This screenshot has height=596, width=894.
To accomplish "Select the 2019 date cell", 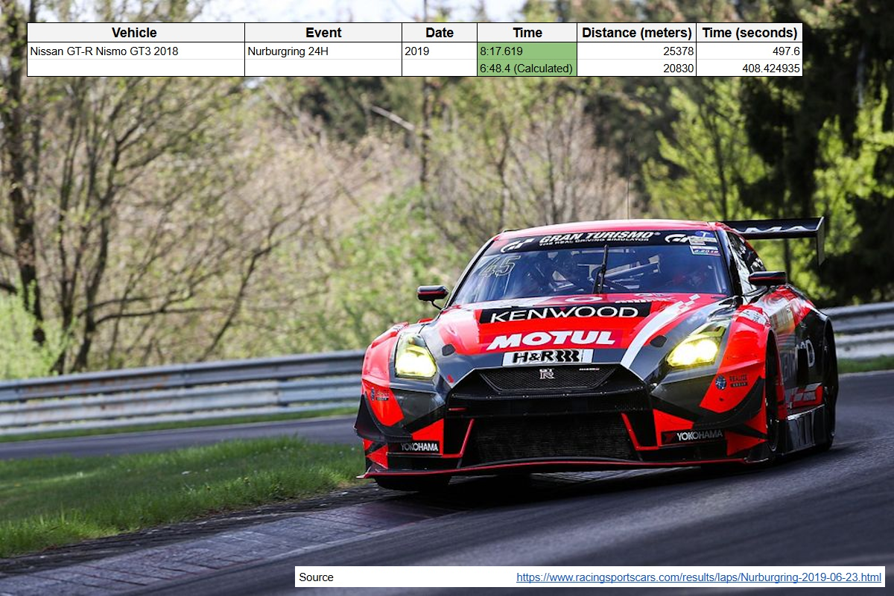I will tap(439, 51).
